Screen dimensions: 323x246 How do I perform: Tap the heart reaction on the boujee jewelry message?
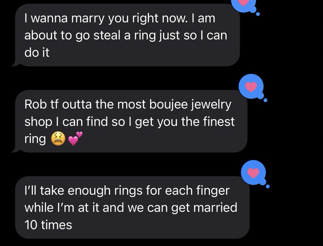pyautogui.click(x=251, y=87)
